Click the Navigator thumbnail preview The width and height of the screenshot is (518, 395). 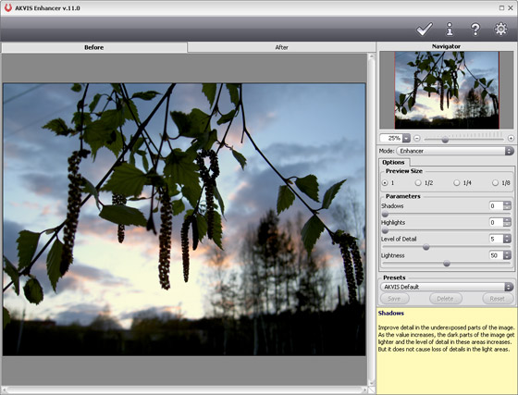[447, 90]
